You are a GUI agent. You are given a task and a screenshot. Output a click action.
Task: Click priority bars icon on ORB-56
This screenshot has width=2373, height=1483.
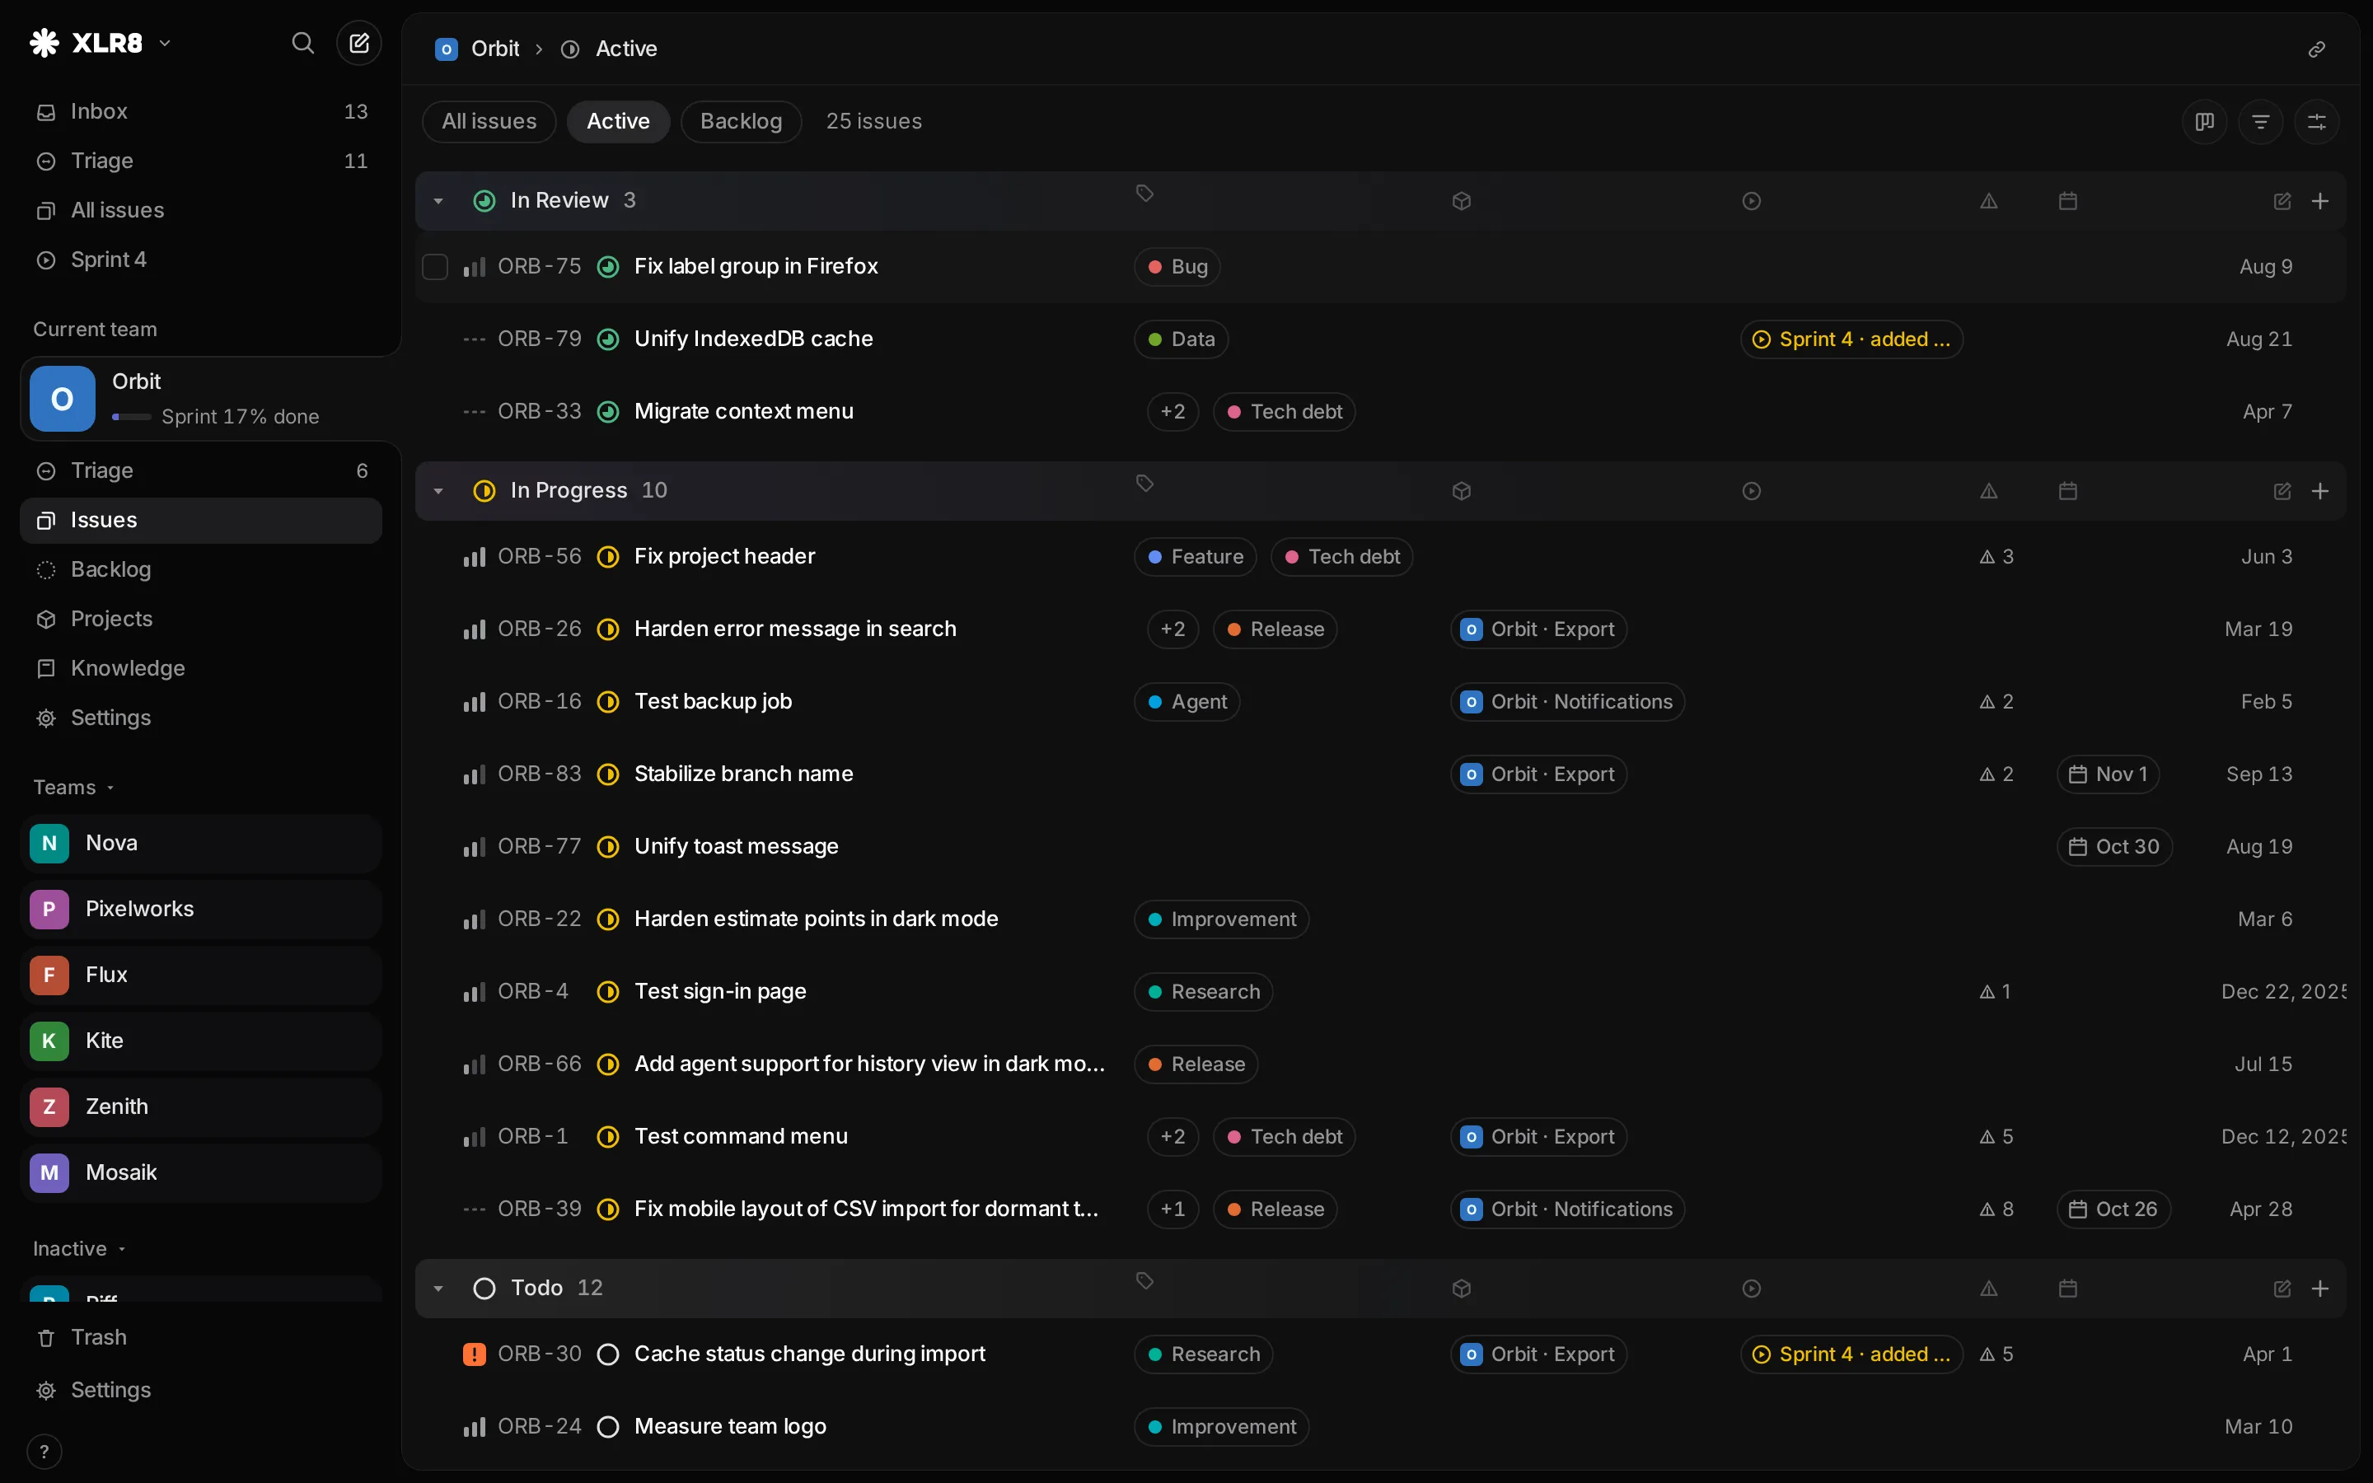tap(475, 557)
